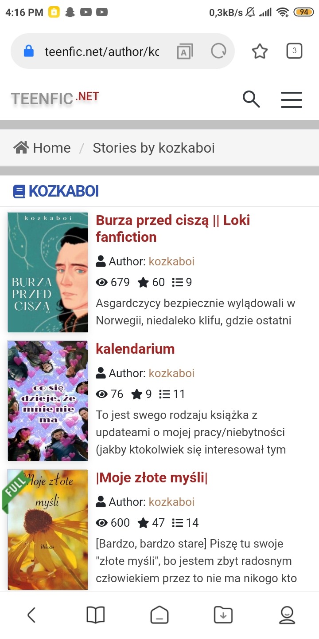Open story Burza przed ciszą || Loki fanfiction
This screenshot has height=639, width=319.
(x=173, y=229)
